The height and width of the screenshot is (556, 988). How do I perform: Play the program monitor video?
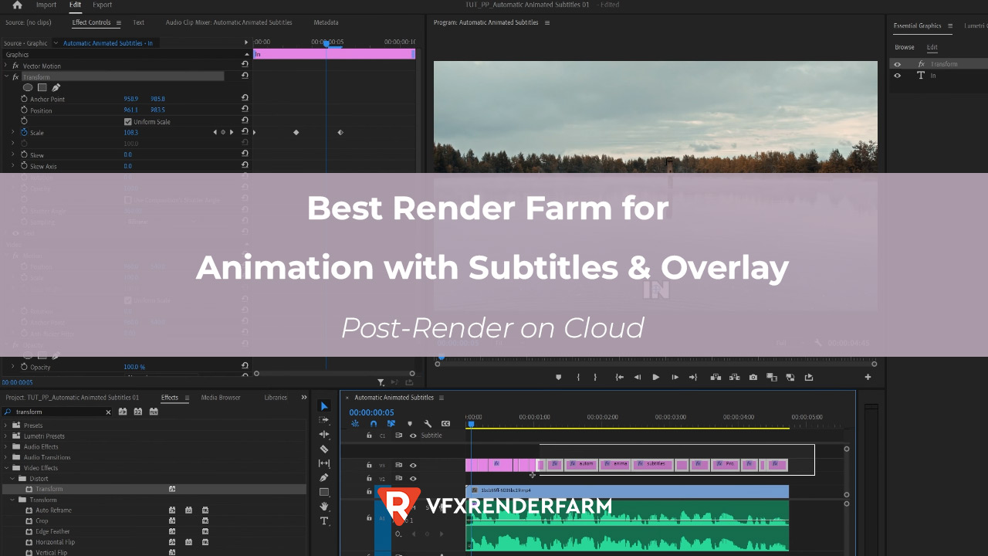point(656,377)
